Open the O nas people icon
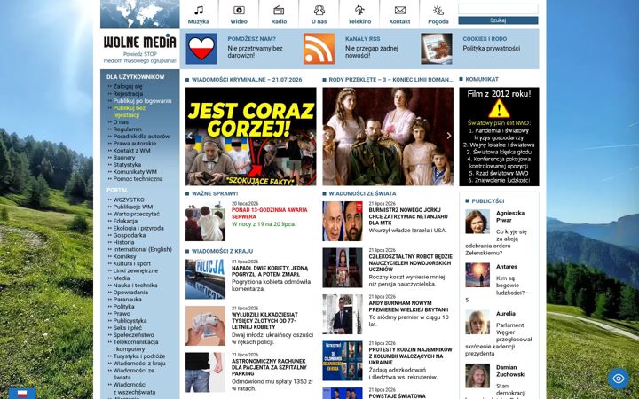The width and height of the screenshot is (639, 399). point(319,10)
